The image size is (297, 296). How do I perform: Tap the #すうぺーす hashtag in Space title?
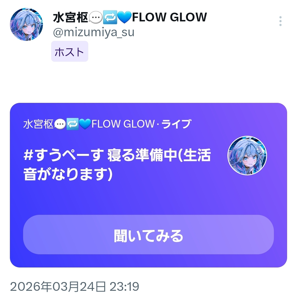pos(64,155)
